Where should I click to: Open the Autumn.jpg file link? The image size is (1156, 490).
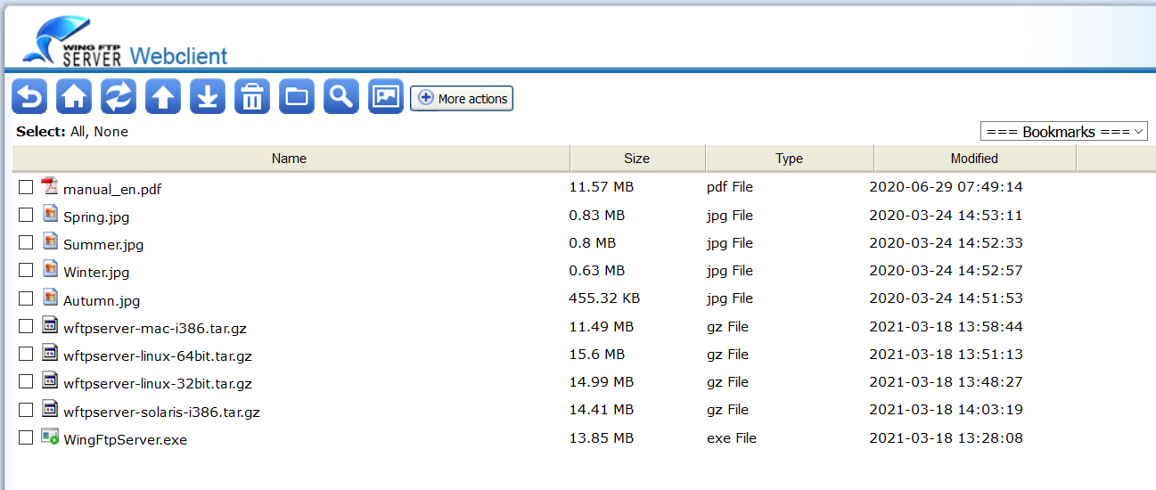coord(102,301)
